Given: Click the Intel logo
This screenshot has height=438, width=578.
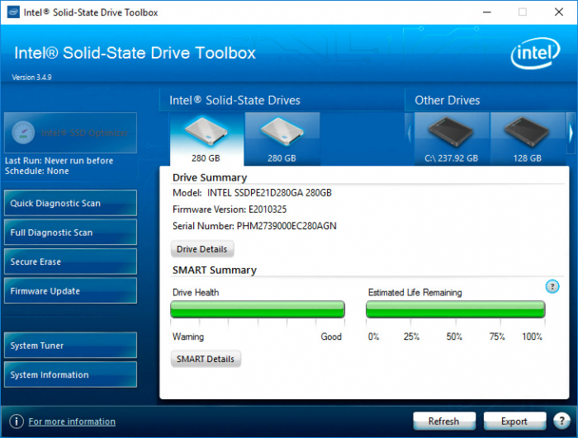Looking at the screenshot, I should click(x=535, y=54).
